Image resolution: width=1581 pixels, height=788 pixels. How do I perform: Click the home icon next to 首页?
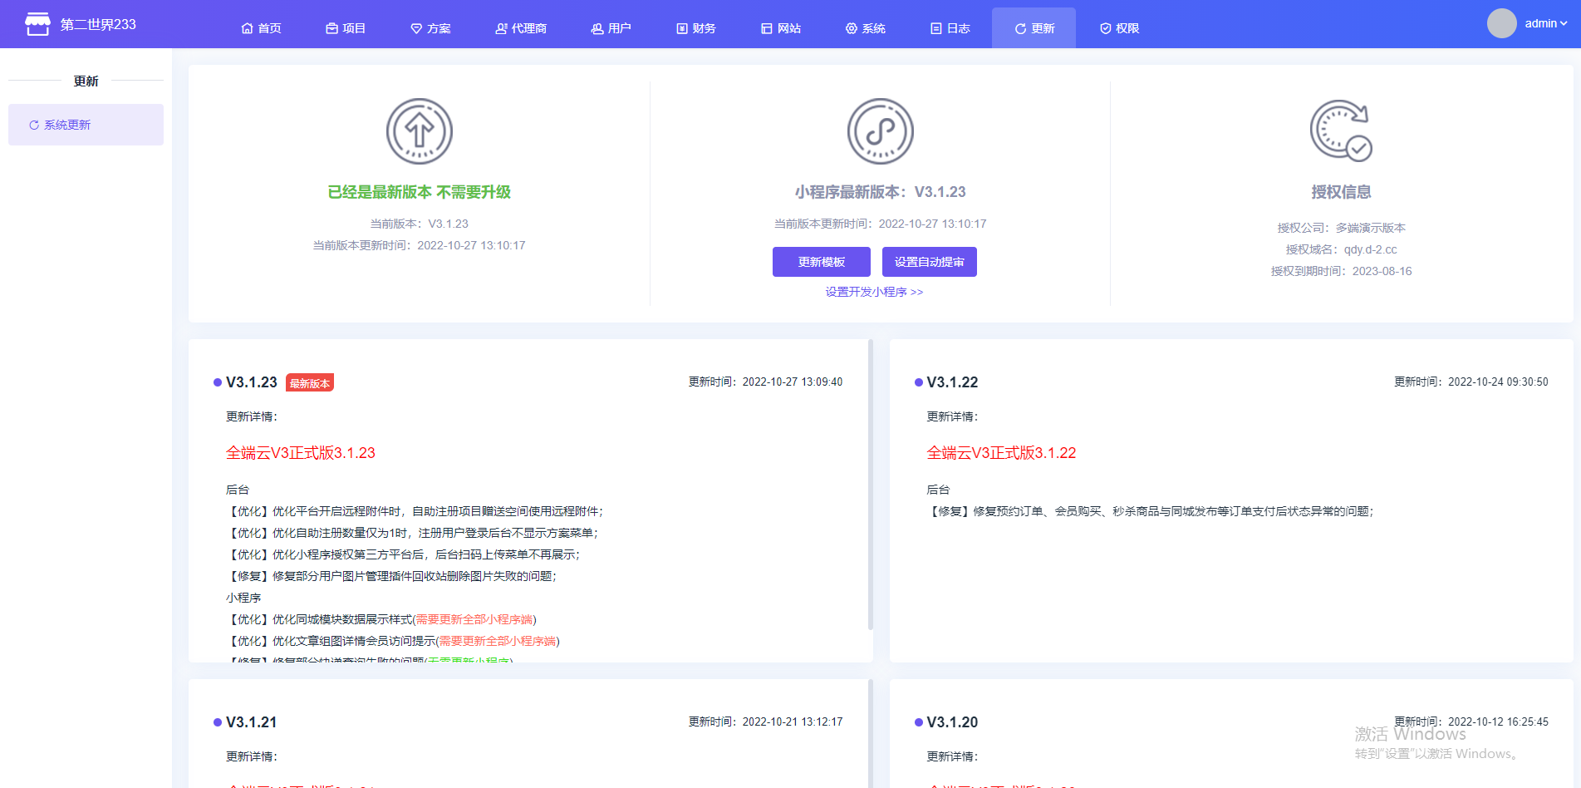pyautogui.click(x=247, y=28)
